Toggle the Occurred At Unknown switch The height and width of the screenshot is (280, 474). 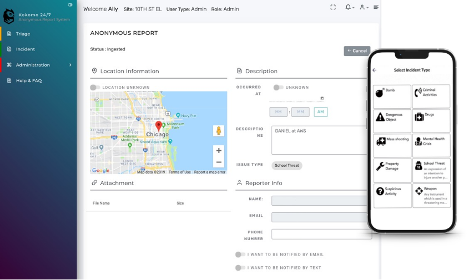[x=278, y=87]
